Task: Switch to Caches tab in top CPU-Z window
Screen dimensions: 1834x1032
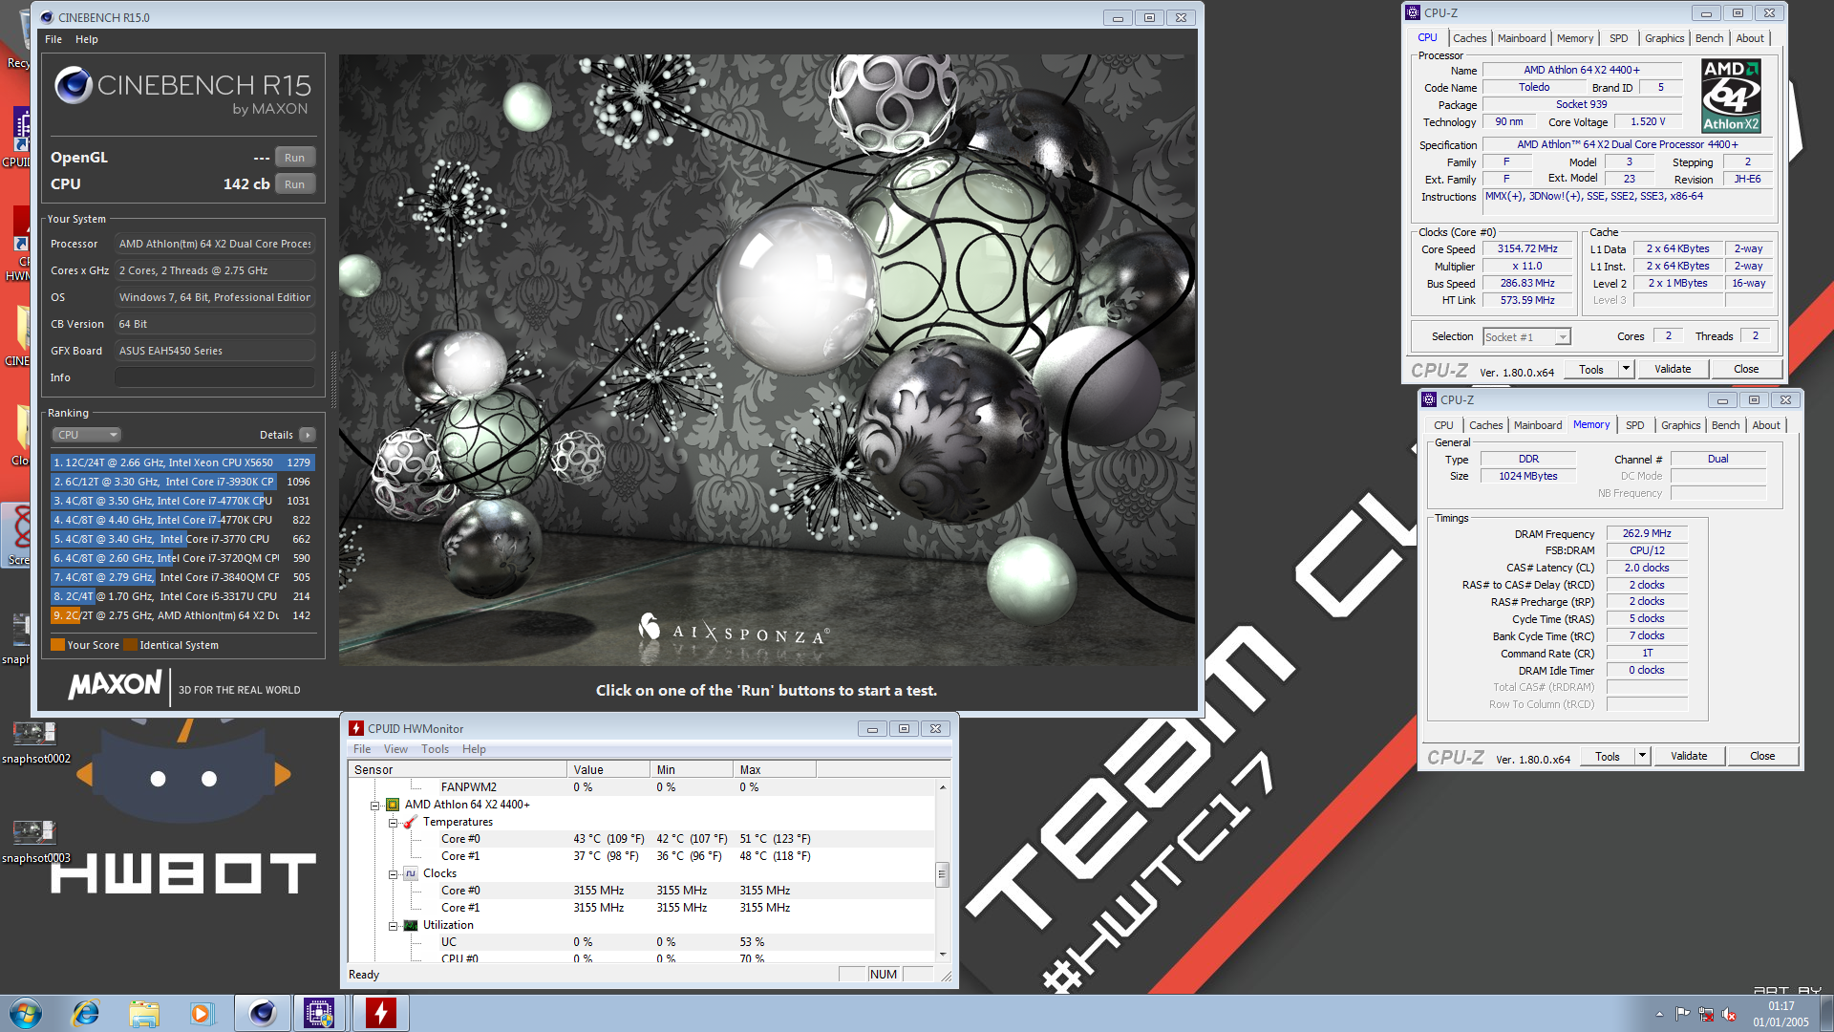Action: 1469,38
